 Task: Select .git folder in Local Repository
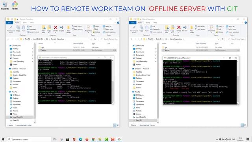(200, 47)
